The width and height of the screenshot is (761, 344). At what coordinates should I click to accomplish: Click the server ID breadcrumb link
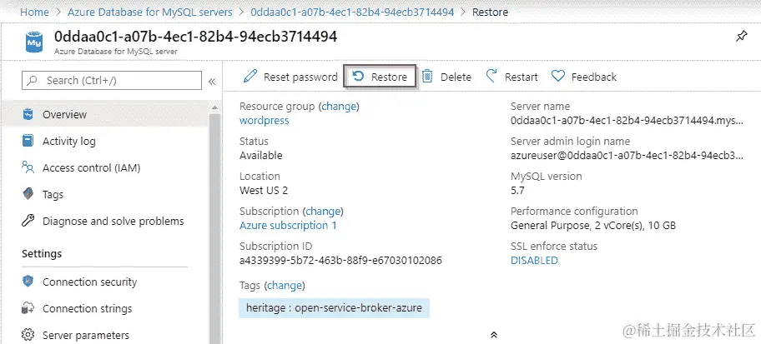[352, 12]
